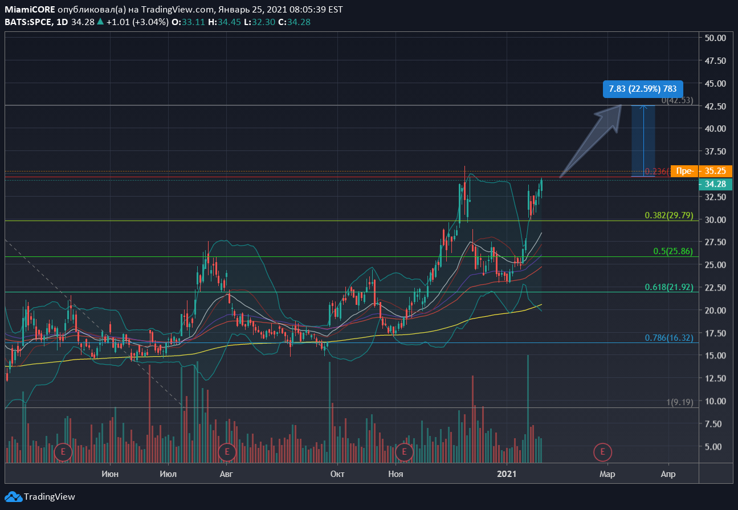
Task: Select the 1D timeframe label
Action: [62, 22]
